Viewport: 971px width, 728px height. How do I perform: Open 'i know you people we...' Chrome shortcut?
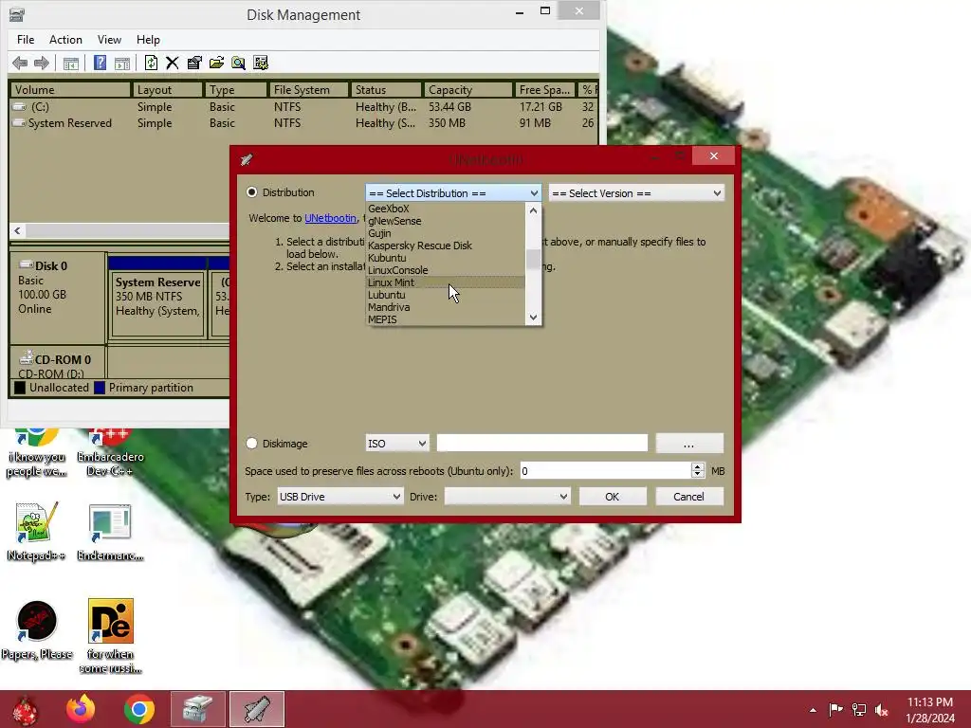pos(36,452)
